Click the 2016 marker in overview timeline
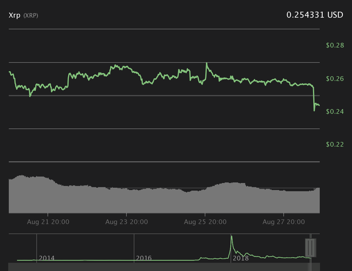352x271 pixels. tap(144, 258)
